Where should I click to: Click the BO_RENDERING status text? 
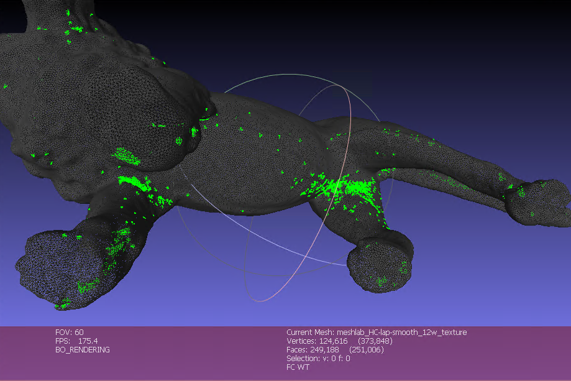83,350
